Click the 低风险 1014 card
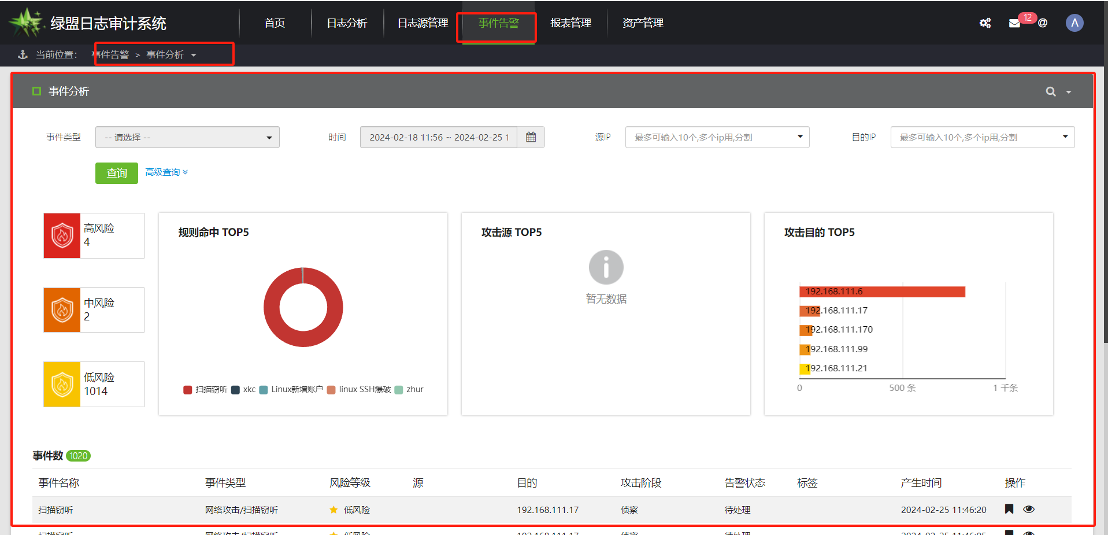 (x=94, y=385)
